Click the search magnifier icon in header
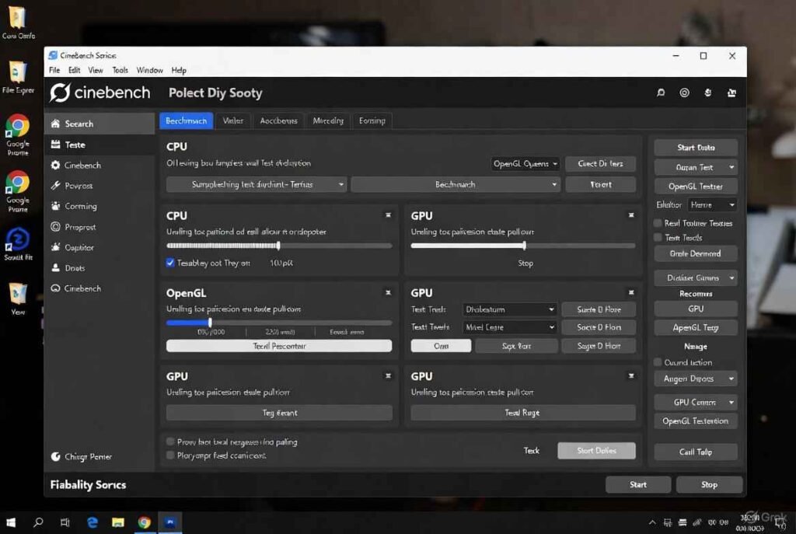This screenshot has height=534, width=796. [x=661, y=92]
